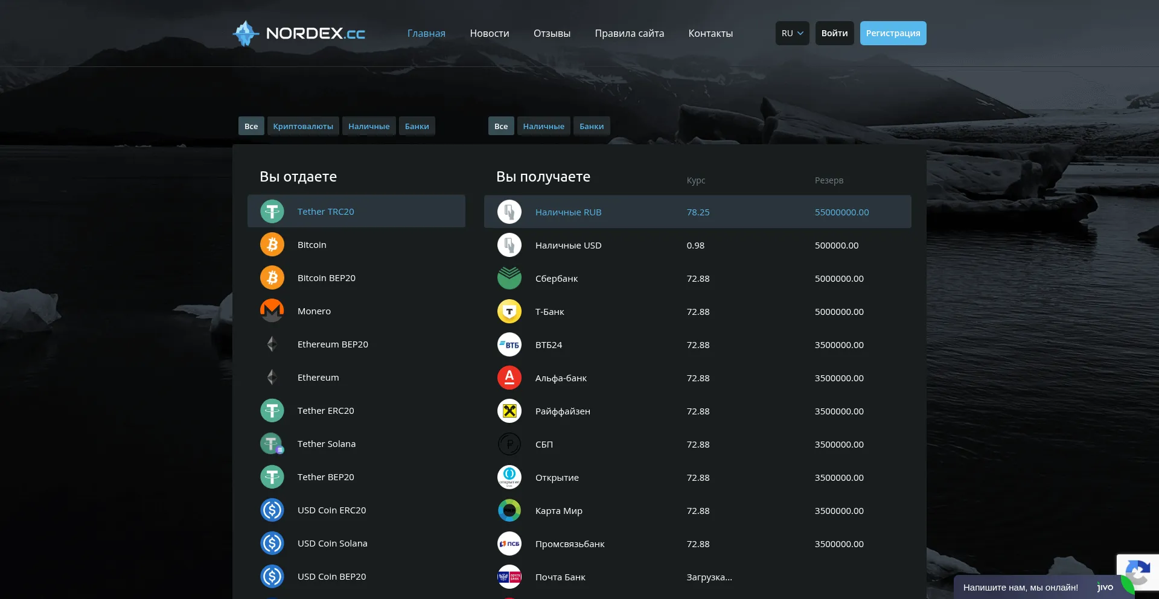
Task: Click the Сбербанк bank name
Action: click(557, 279)
